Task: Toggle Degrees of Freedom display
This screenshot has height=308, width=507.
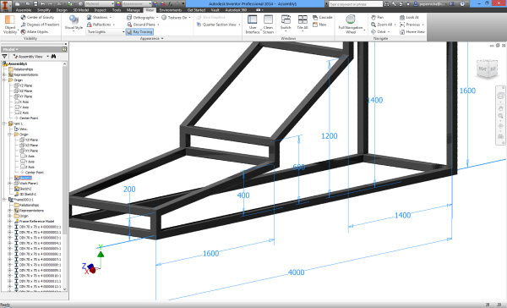Action: click(x=40, y=25)
